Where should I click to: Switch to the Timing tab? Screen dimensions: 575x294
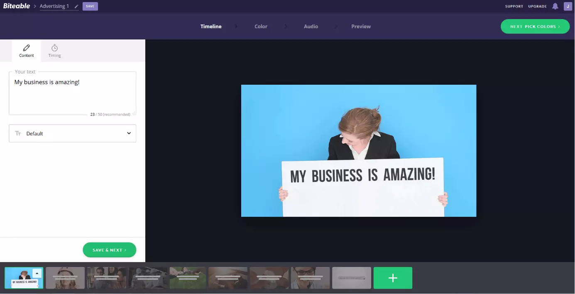point(54,51)
